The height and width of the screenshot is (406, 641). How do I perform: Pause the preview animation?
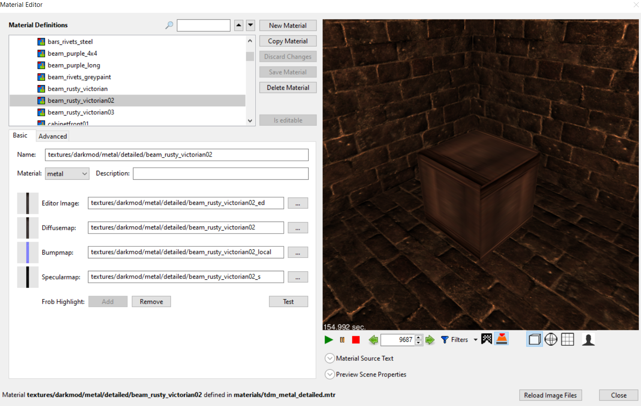point(342,340)
